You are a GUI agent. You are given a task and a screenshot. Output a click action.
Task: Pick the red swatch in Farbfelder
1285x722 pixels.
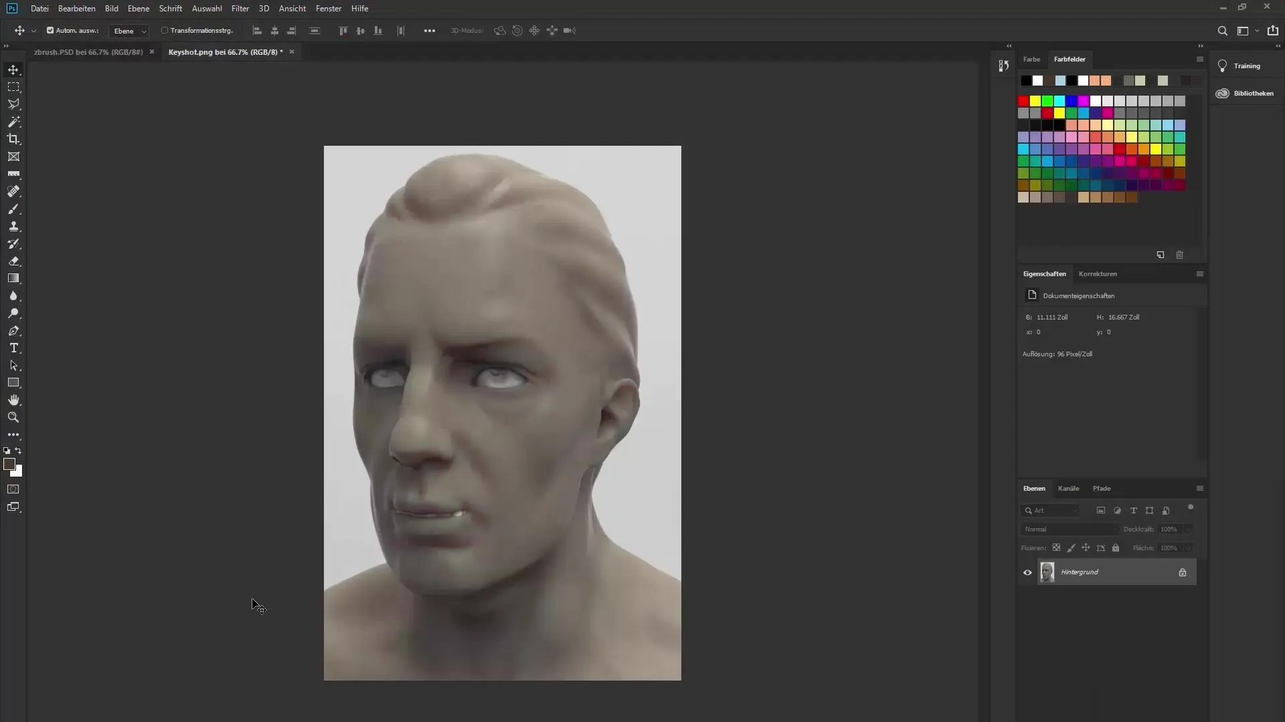tap(1023, 101)
